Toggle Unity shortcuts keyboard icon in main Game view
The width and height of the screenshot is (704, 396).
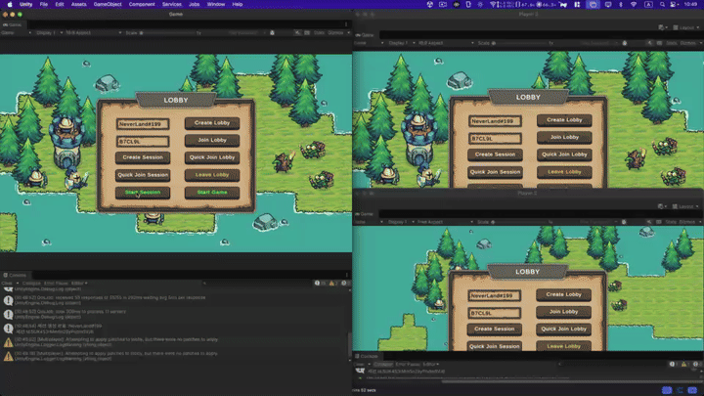click(x=307, y=33)
